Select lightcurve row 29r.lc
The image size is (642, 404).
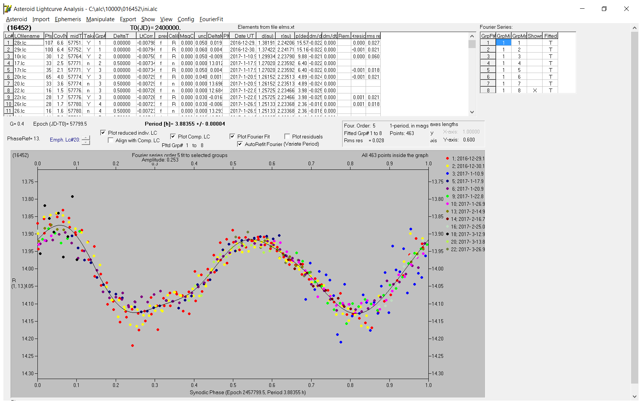[192, 50]
